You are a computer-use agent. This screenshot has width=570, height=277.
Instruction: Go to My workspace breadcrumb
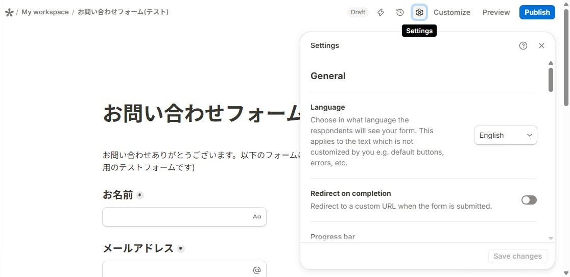tap(45, 12)
